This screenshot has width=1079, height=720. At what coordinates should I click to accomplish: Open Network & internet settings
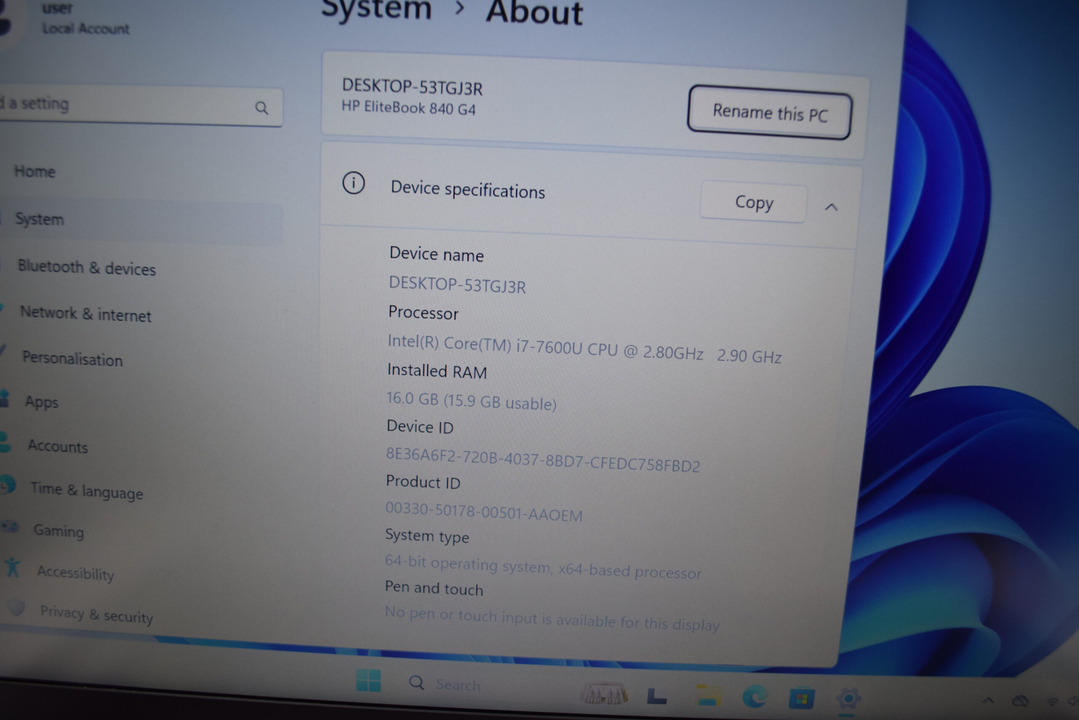[85, 314]
